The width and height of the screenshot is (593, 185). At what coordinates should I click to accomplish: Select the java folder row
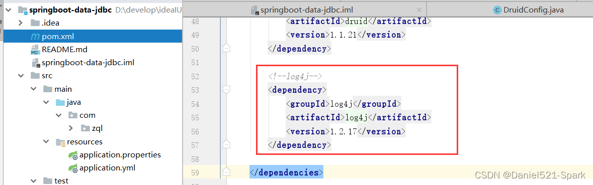pyautogui.click(x=93, y=102)
